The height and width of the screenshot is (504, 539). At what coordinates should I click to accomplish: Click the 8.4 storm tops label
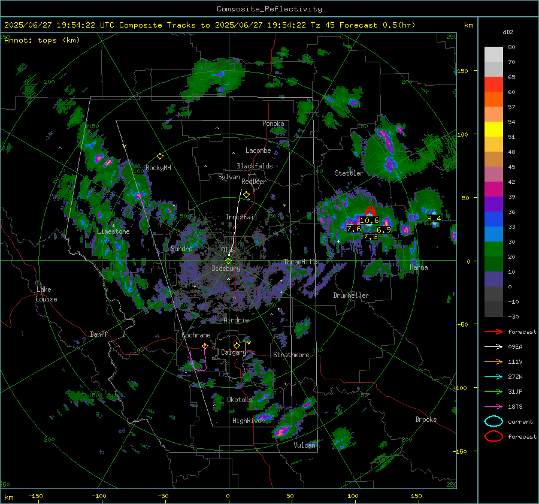pyautogui.click(x=434, y=218)
